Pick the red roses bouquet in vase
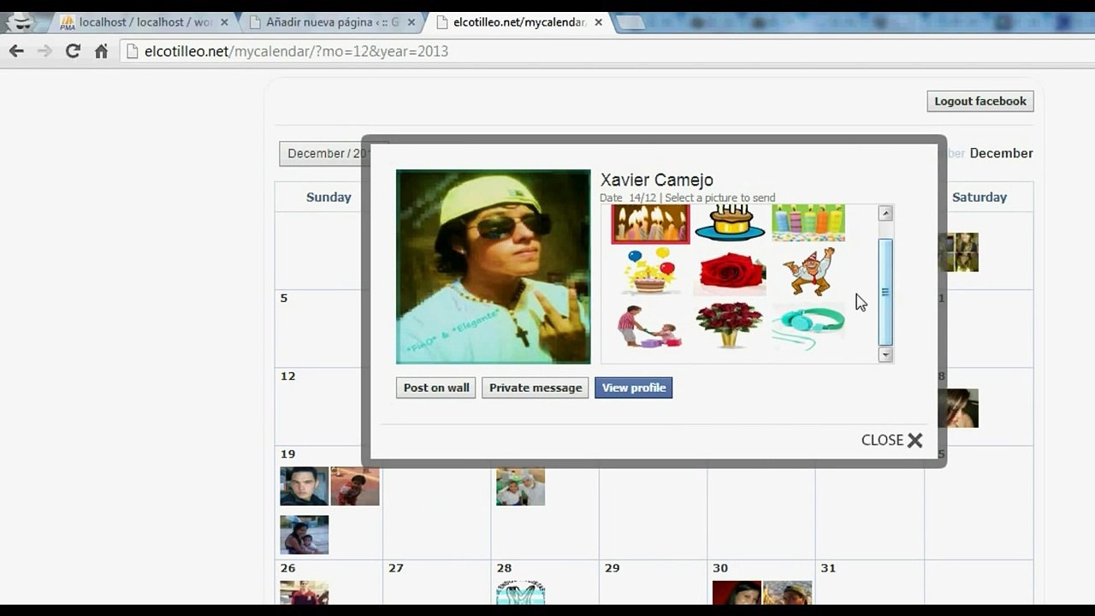Viewport: 1095px width, 616px height. [x=729, y=325]
